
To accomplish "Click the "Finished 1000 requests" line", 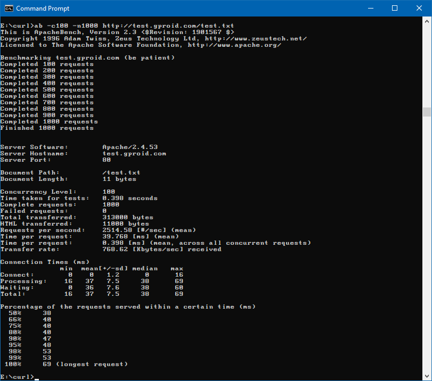I will [x=47, y=128].
